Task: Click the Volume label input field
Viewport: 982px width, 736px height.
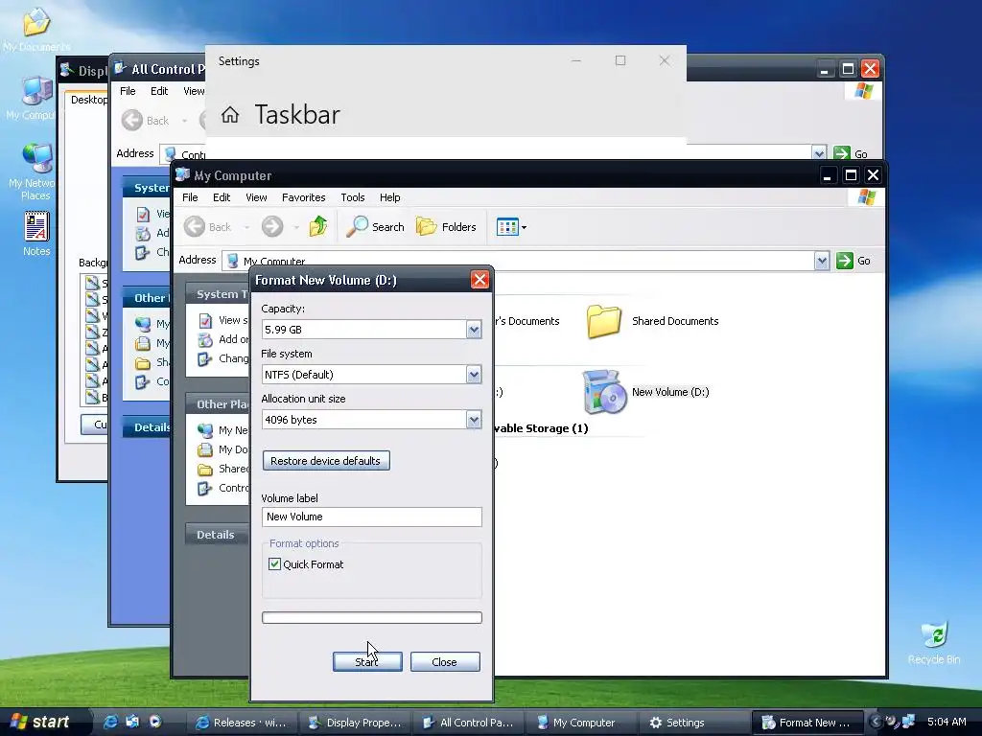Action: point(371,517)
